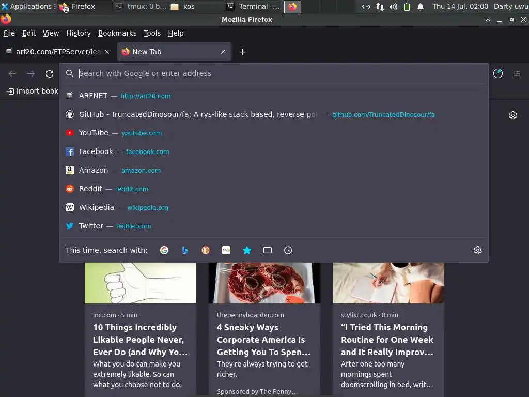This screenshot has height=397, width=529.
Task: Close the New Tab tab
Action: point(223,52)
